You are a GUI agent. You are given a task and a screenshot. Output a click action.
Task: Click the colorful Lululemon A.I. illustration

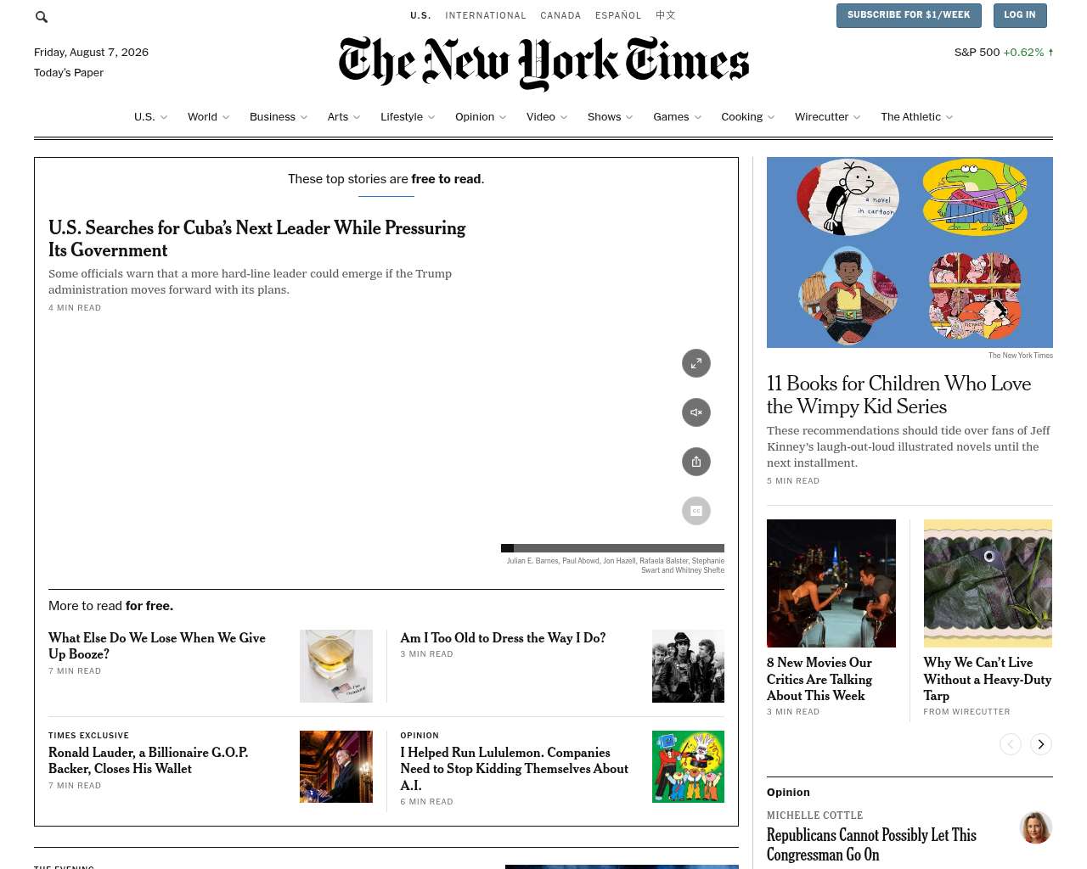688,767
